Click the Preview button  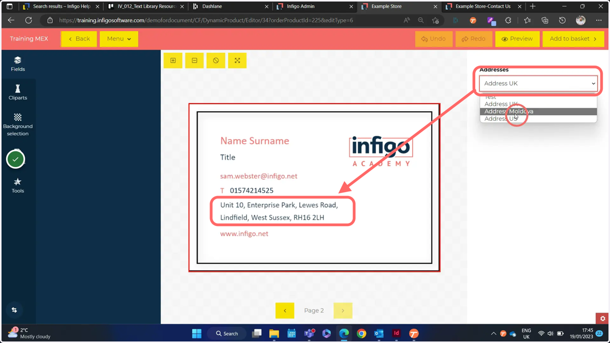517,39
